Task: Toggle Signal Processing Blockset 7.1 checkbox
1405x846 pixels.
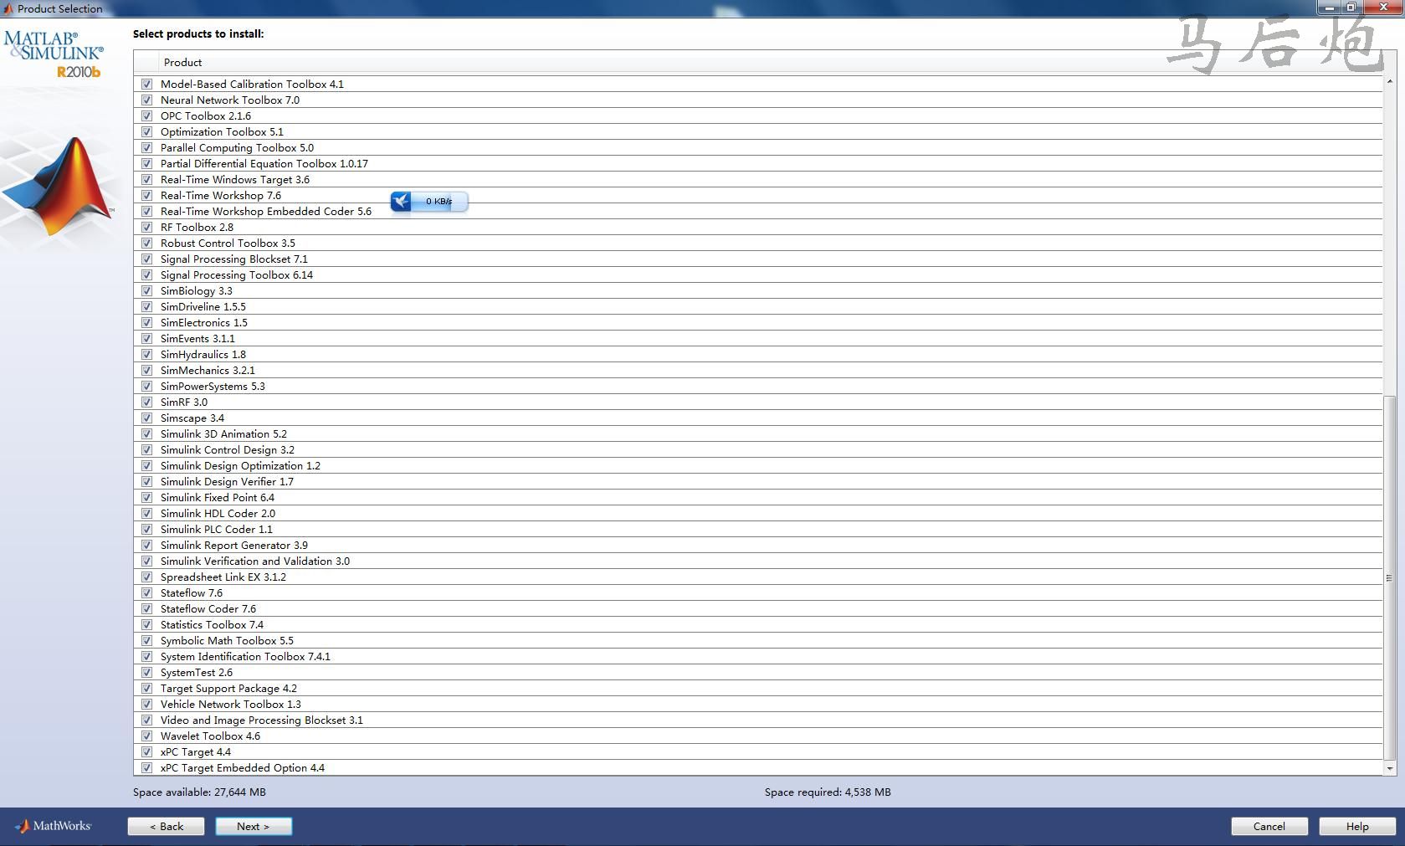Action: pos(146,259)
